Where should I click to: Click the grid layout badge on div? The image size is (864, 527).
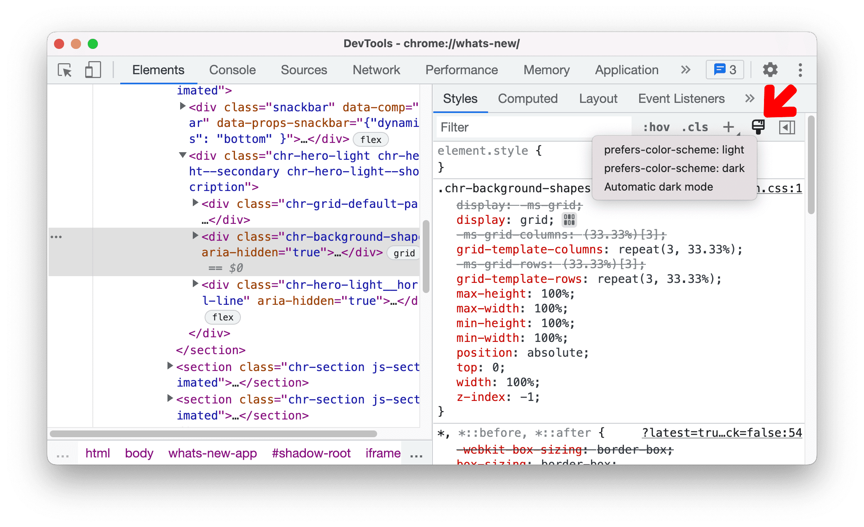pyautogui.click(x=402, y=253)
